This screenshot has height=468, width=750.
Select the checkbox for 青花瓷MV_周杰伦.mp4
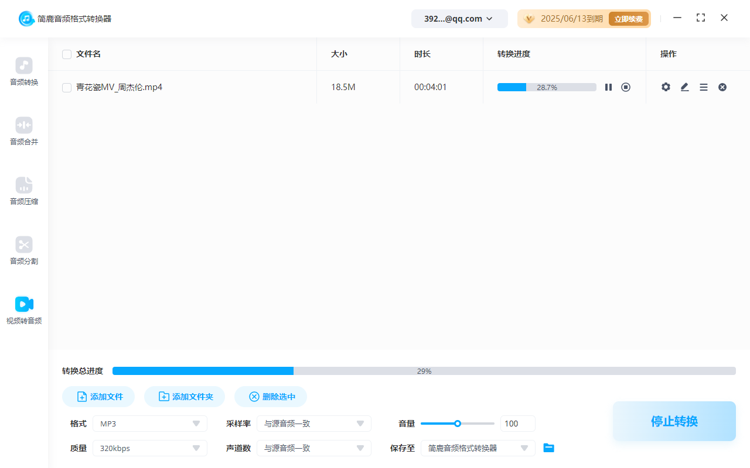pos(67,87)
